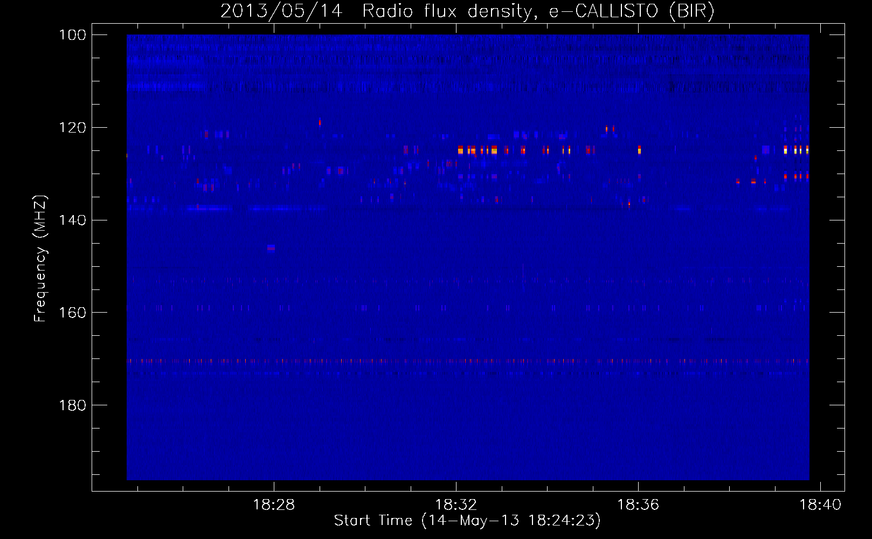Click the 100 frequency tick label
The image size is (872, 539).
[x=72, y=35]
